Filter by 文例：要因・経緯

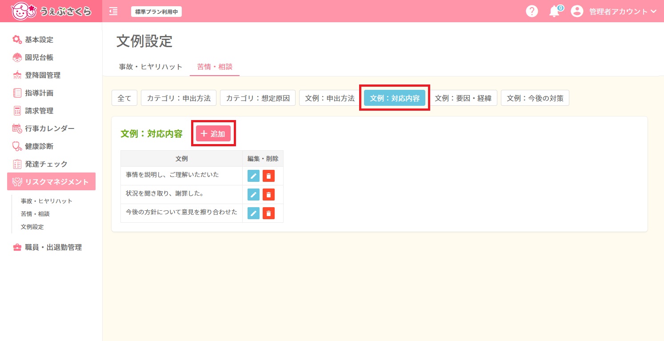click(463, 98)
